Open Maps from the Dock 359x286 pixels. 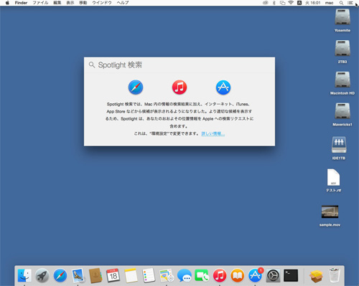click(167, 275)
